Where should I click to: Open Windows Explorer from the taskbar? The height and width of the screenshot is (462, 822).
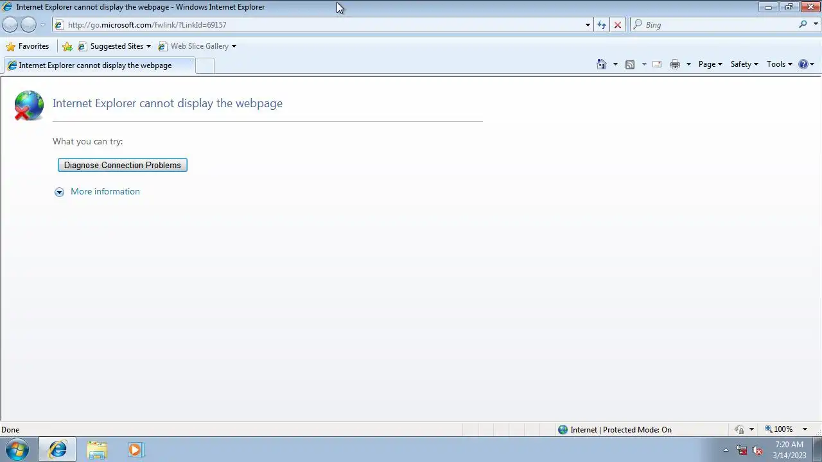tap(97, 450)
